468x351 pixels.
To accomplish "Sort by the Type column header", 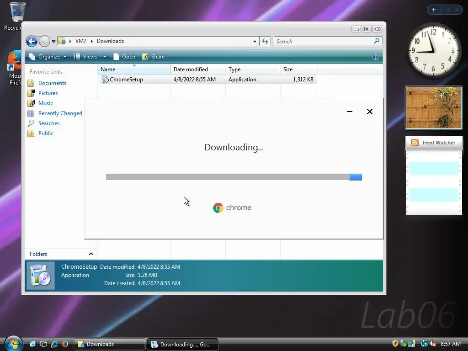I will (x=253, y=69).
